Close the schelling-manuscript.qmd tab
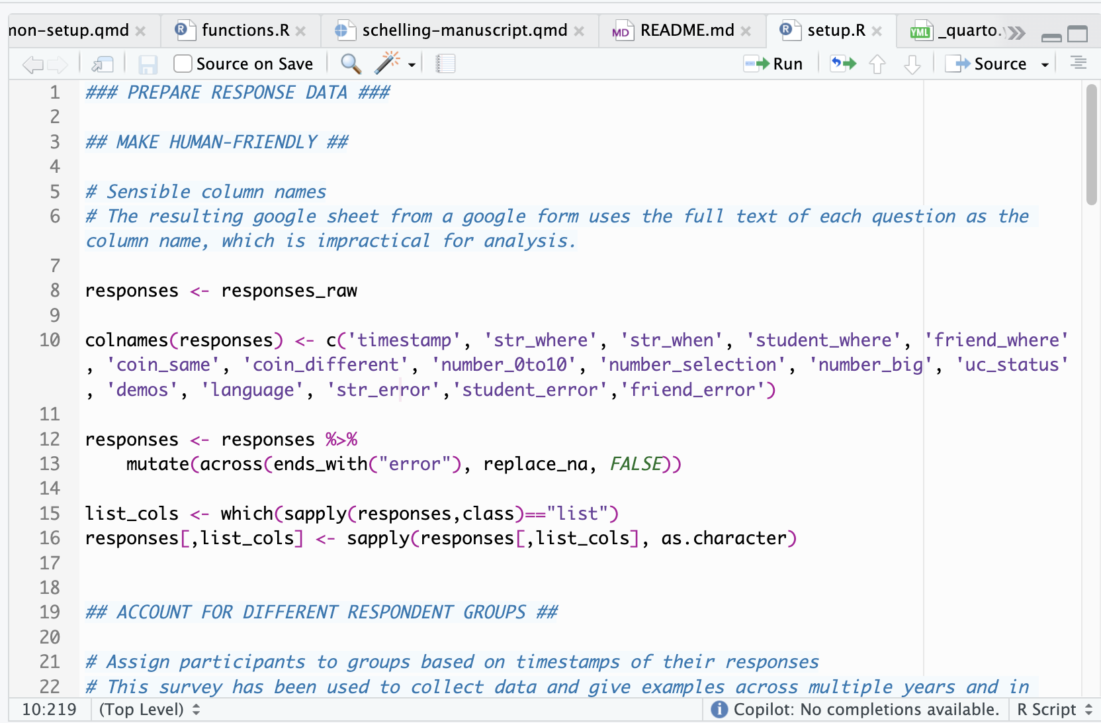The height and width of the screenshot is (723, 1101). click(579, 31)
